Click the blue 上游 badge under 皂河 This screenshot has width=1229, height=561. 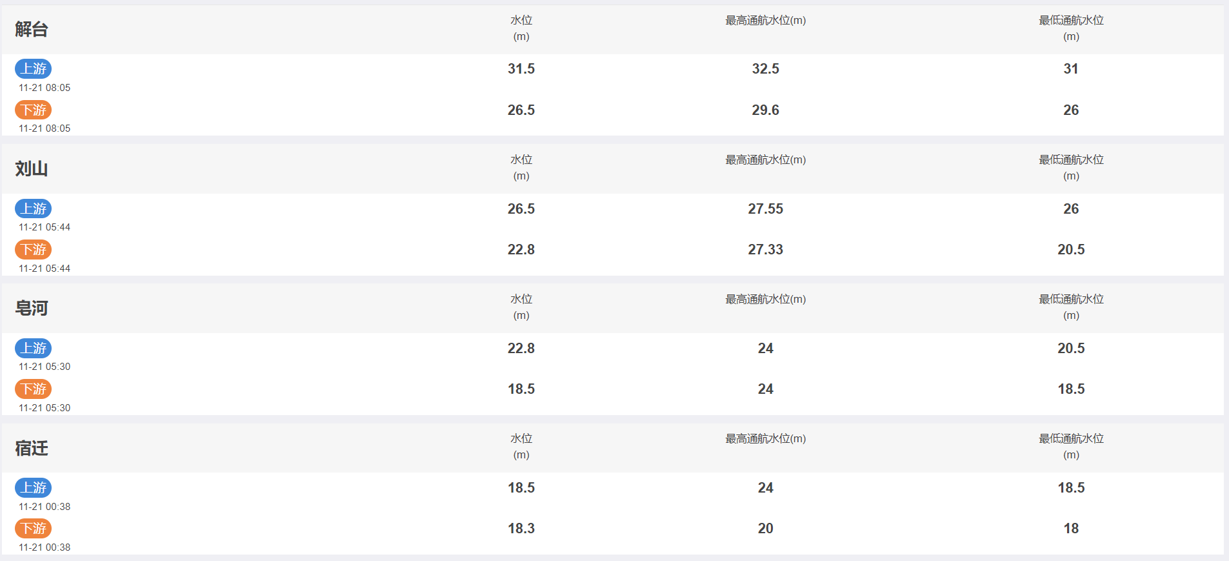coord(34,348)
